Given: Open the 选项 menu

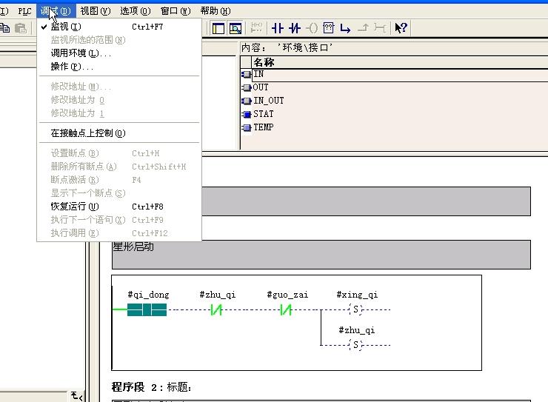Looking at the screenshot, I should tap(134, 11).
